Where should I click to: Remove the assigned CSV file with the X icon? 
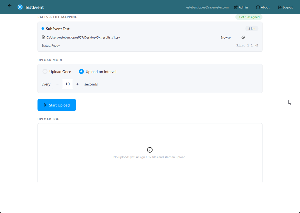243,37
